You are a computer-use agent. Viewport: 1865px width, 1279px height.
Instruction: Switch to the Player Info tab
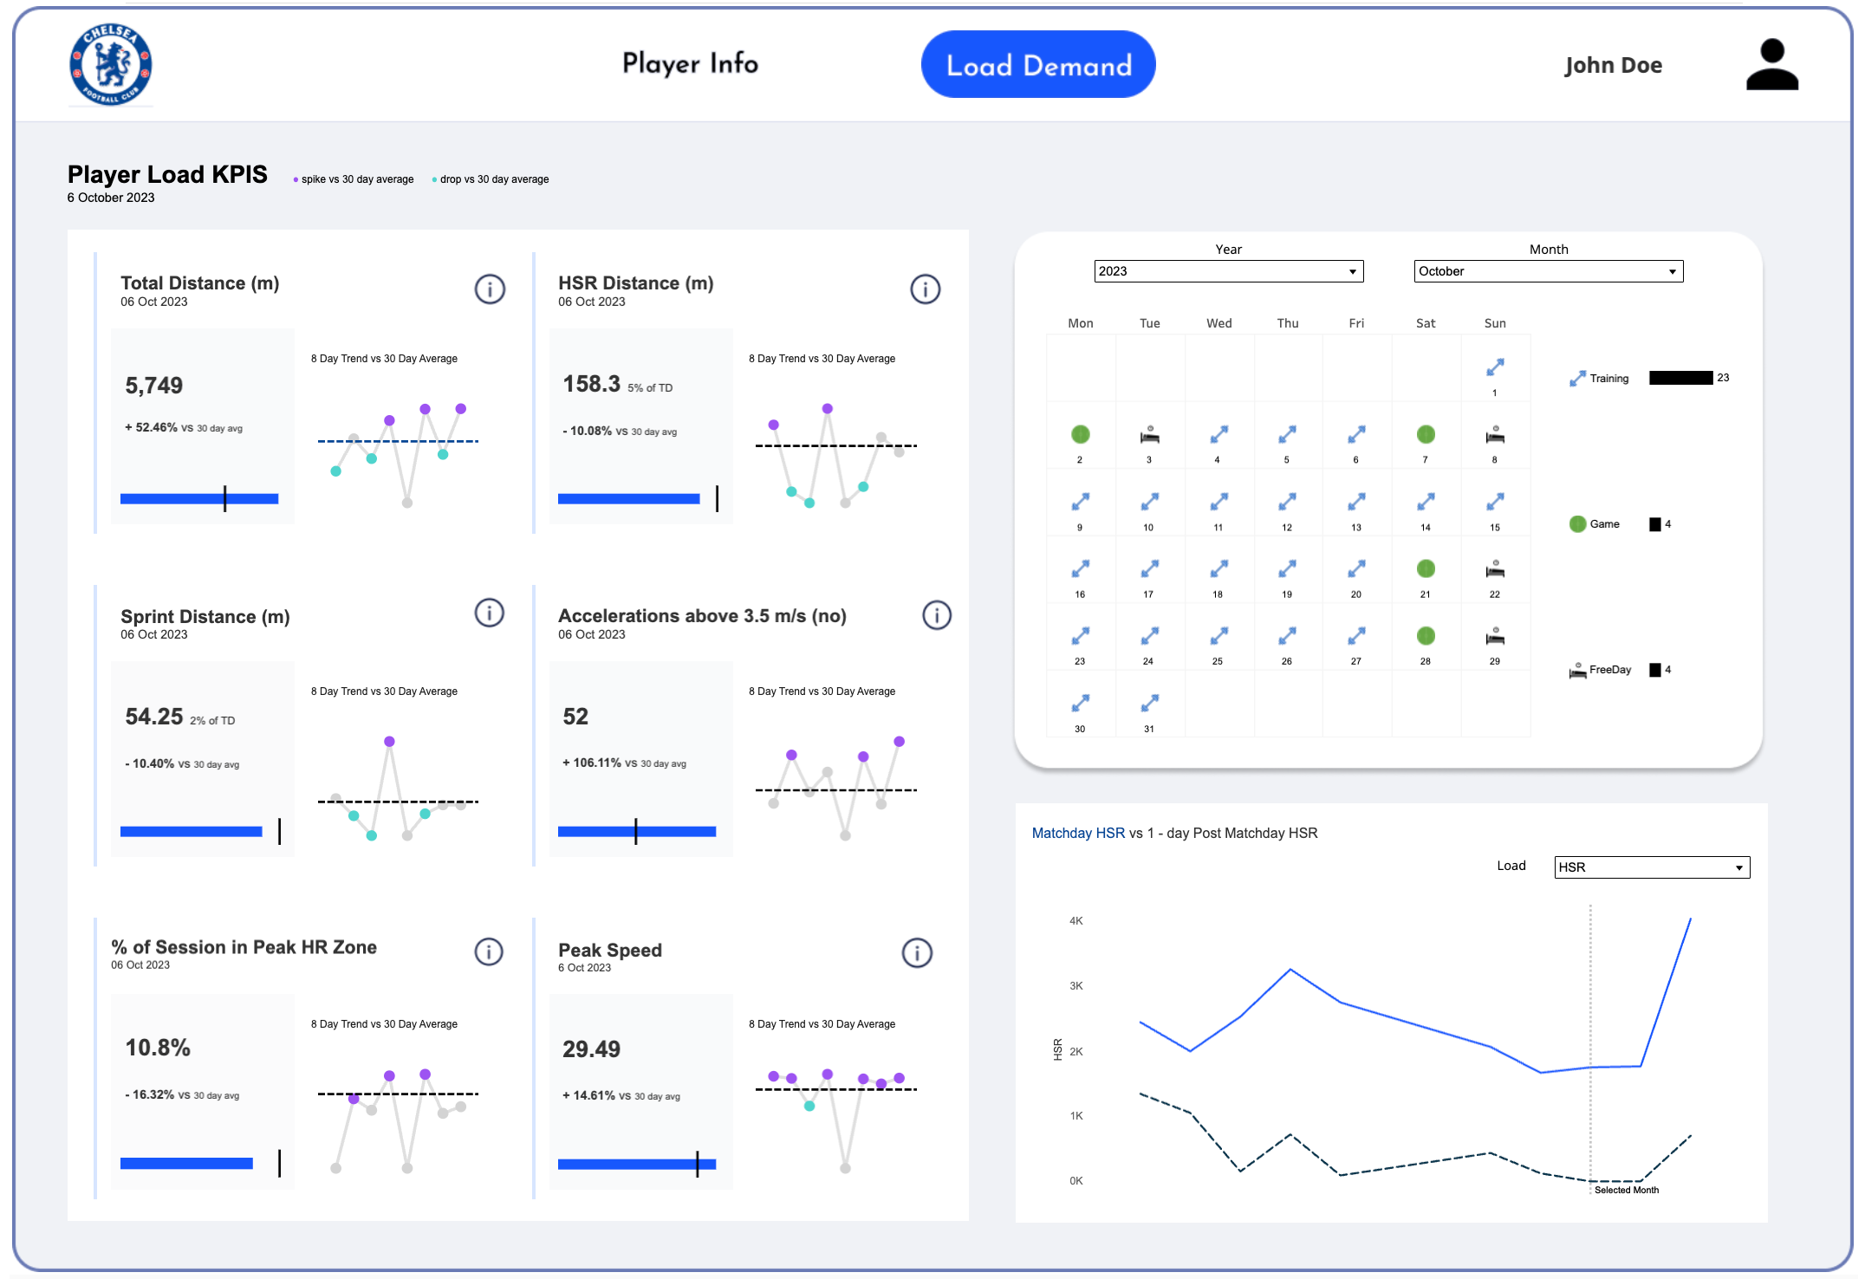coord(690,64)
